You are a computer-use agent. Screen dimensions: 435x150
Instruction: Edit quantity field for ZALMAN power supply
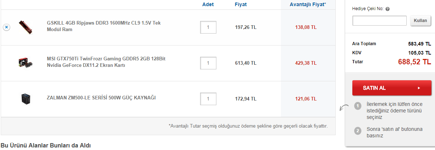(x=208, y=99)
